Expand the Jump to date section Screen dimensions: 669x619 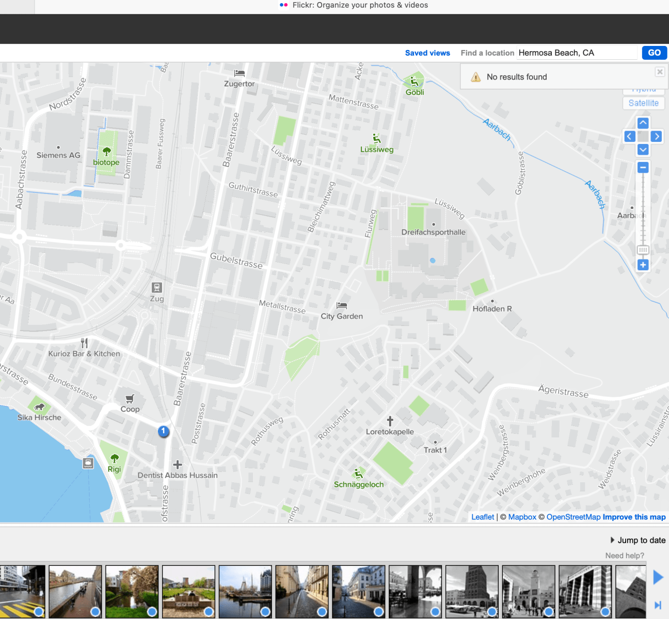click(x=638, y=540)
